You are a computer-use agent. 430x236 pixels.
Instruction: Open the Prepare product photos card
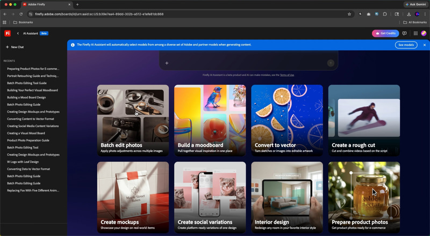(364, 197)
